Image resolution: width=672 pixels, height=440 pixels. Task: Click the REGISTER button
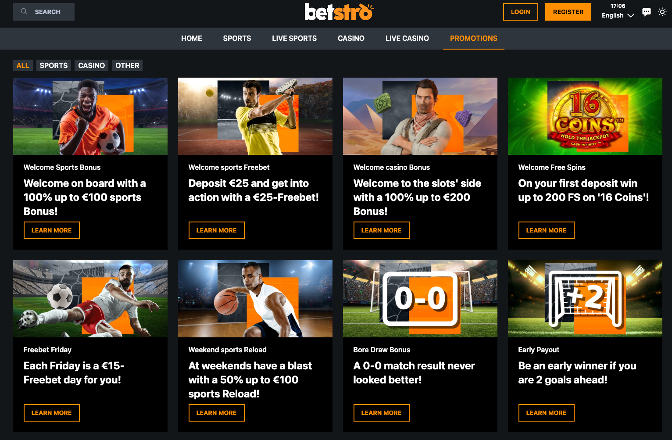(x=568, y=12)
